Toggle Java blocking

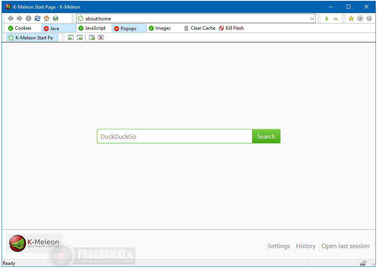point(59,28)
